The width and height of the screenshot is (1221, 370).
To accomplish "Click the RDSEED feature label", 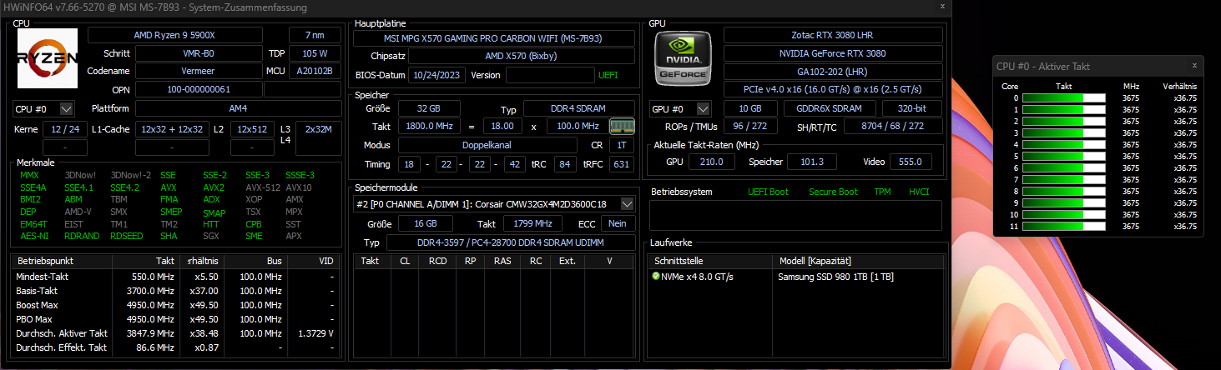I will coord(126,236).
